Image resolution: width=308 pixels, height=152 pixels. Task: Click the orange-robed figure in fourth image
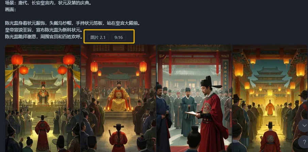pyautogui.click(x=270, y=108)
